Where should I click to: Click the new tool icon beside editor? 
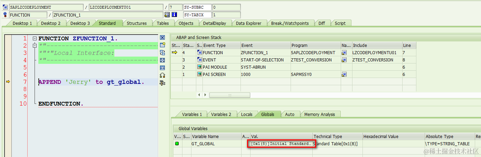tap(162, 45)
